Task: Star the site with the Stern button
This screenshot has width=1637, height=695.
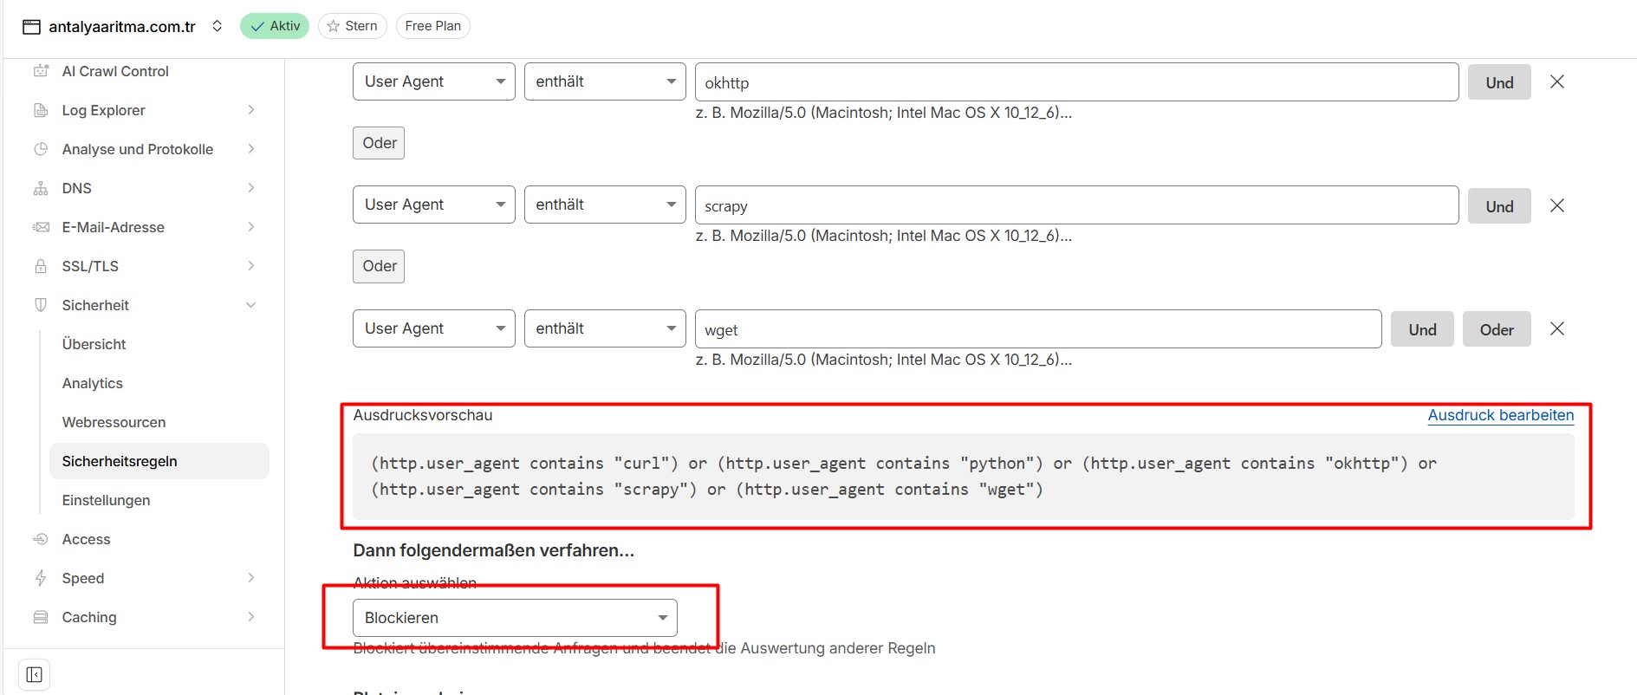Action: 352,26
